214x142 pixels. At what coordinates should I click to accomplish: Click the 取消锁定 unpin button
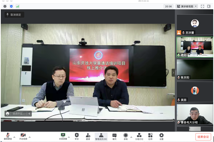(x=15, y=15)
